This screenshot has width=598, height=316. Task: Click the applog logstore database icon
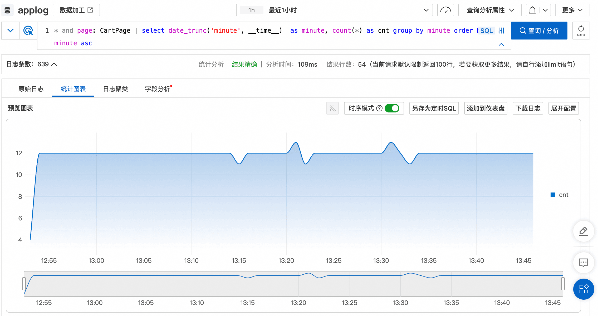[7, 10]
